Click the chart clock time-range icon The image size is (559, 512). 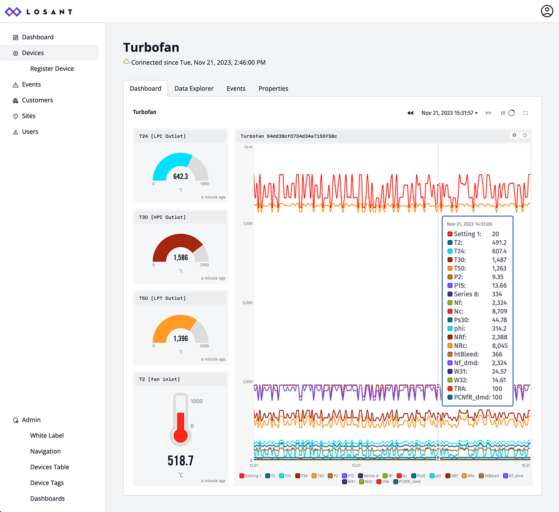click(x=524, y=135)
